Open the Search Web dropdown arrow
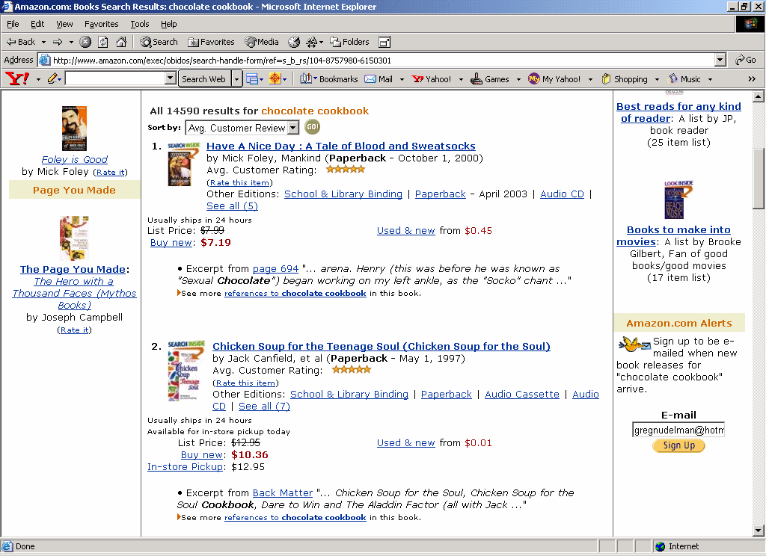Viewport: 766px width, 556px height. coord(237,78)
